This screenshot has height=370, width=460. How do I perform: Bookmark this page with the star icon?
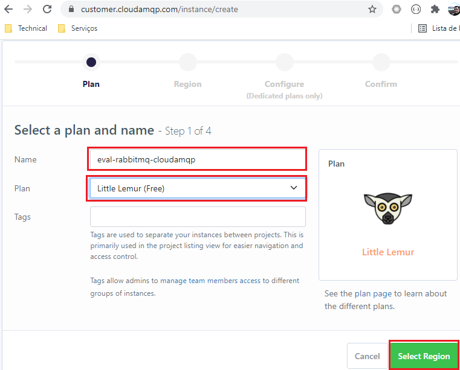click(372, 10)
